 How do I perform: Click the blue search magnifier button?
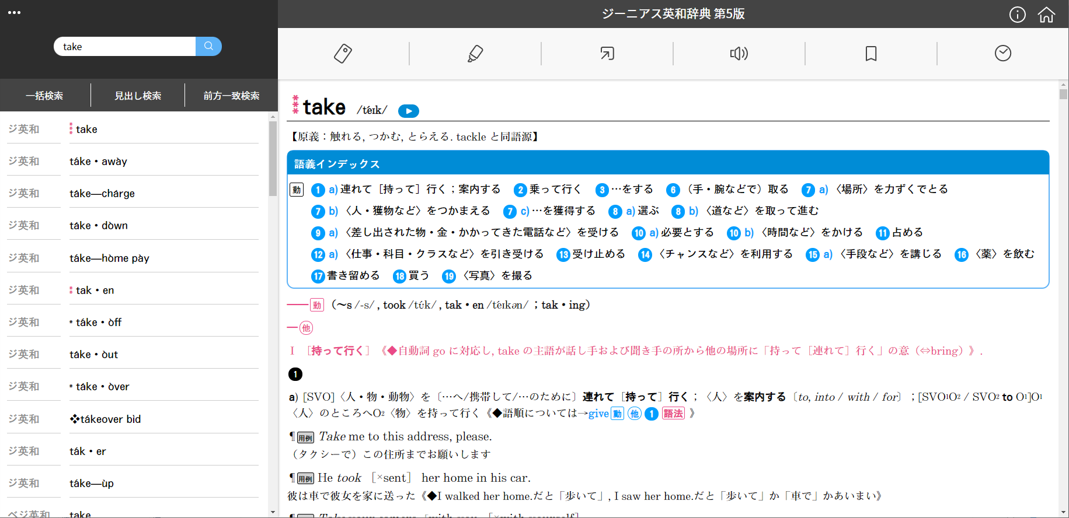tap(208, 46)
